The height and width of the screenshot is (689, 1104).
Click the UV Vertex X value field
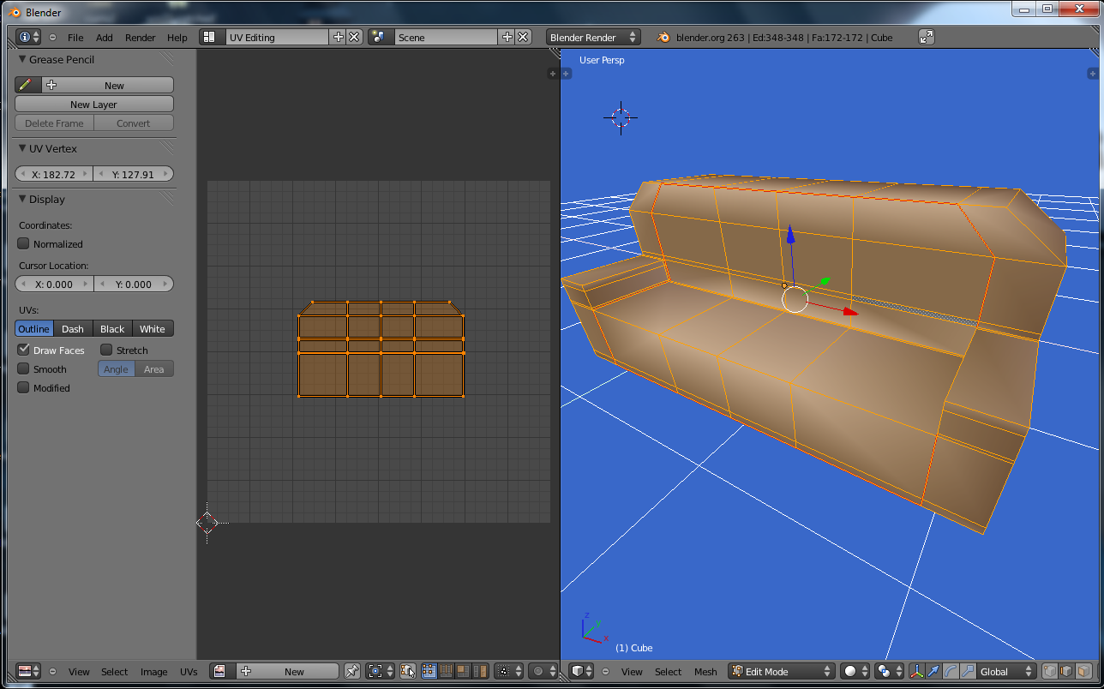point(54,174)
